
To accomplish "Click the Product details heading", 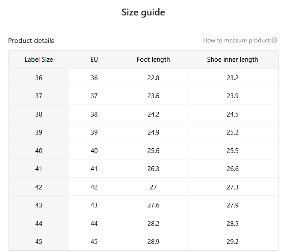I will click(x=31, y=41).
